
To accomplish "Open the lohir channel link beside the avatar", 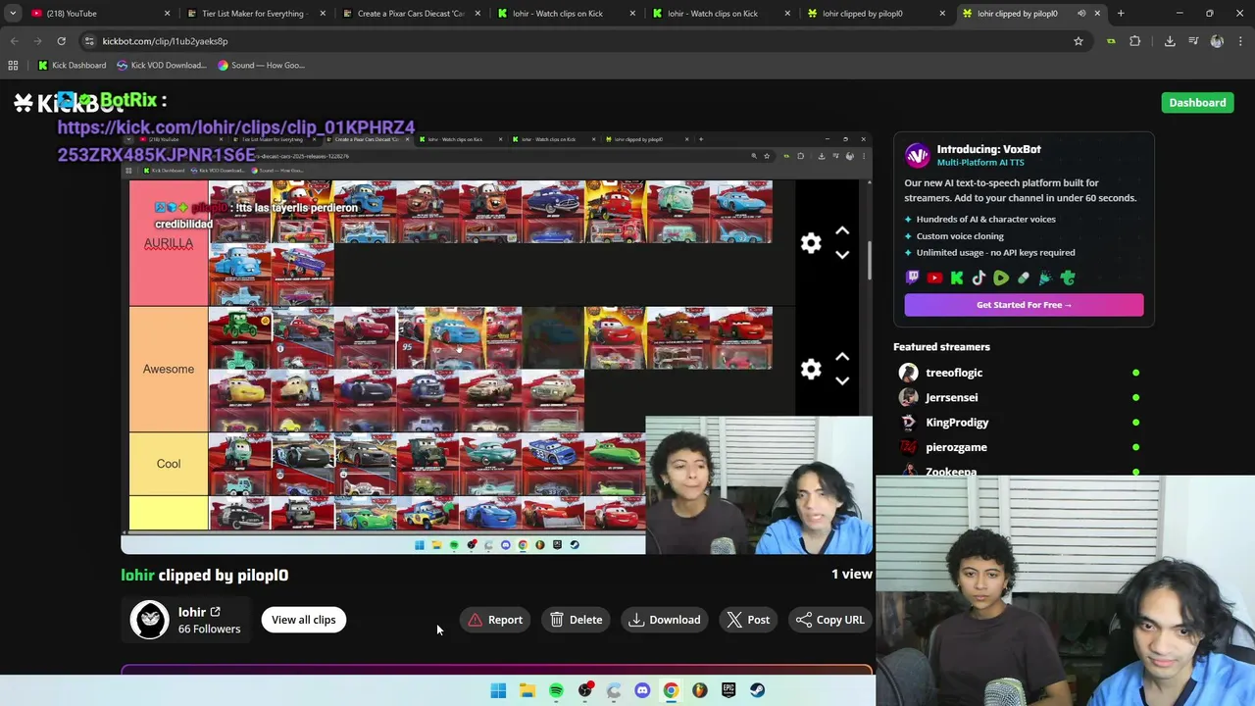I will pos(199,612).
